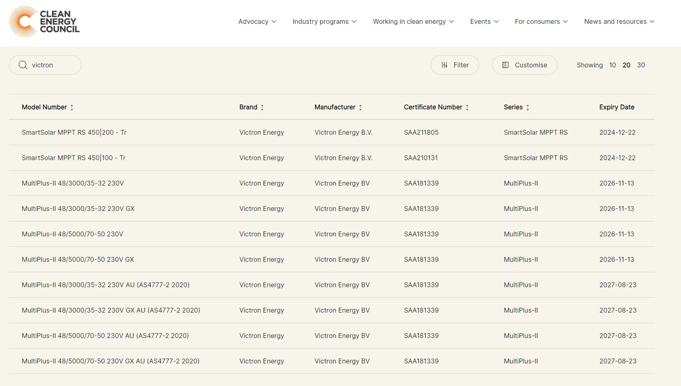
Task: Click manufacturer of SmartSolar MPPT RS 450|200
Action: pyautogui.click(x=344, y=132)
